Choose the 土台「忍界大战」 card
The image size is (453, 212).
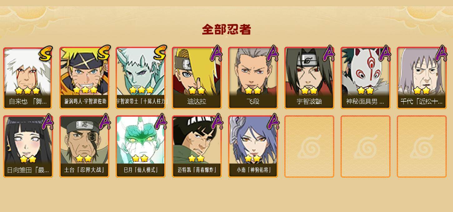(x=84, y=147)
